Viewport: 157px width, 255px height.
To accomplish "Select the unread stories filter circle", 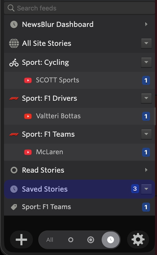I will tap(71, 240).
